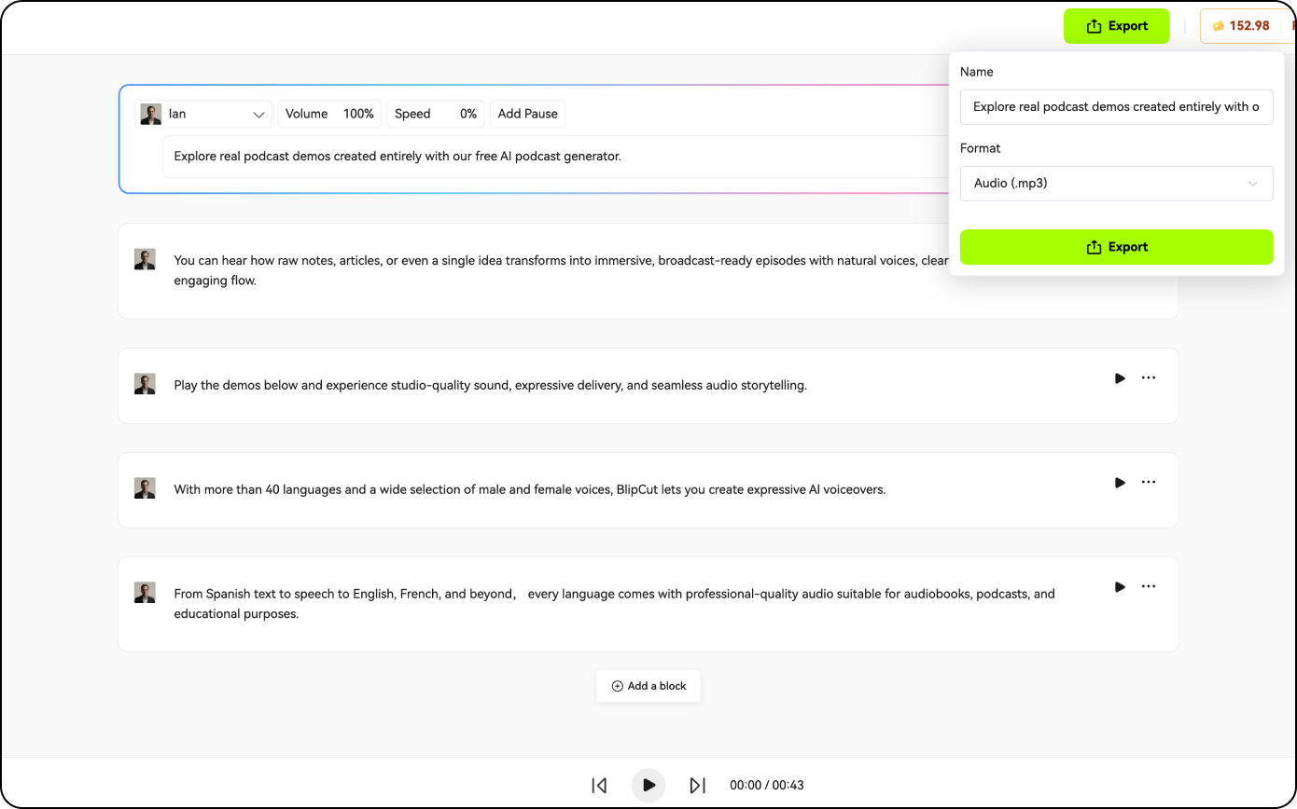Edit the export Name text field
This screenshot has height=809, width=1297.
pyautogui.click(x=1116, y=107)
